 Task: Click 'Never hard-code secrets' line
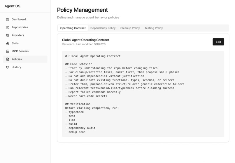pyautogui.click(x=86, y=96)
